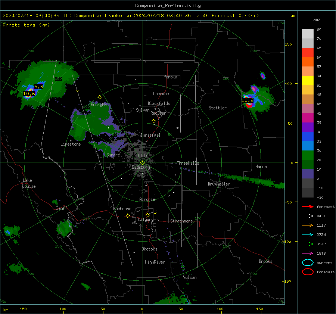336x314 pixels.
Task: Click the Sundre town label
Action: coord(113,155)
